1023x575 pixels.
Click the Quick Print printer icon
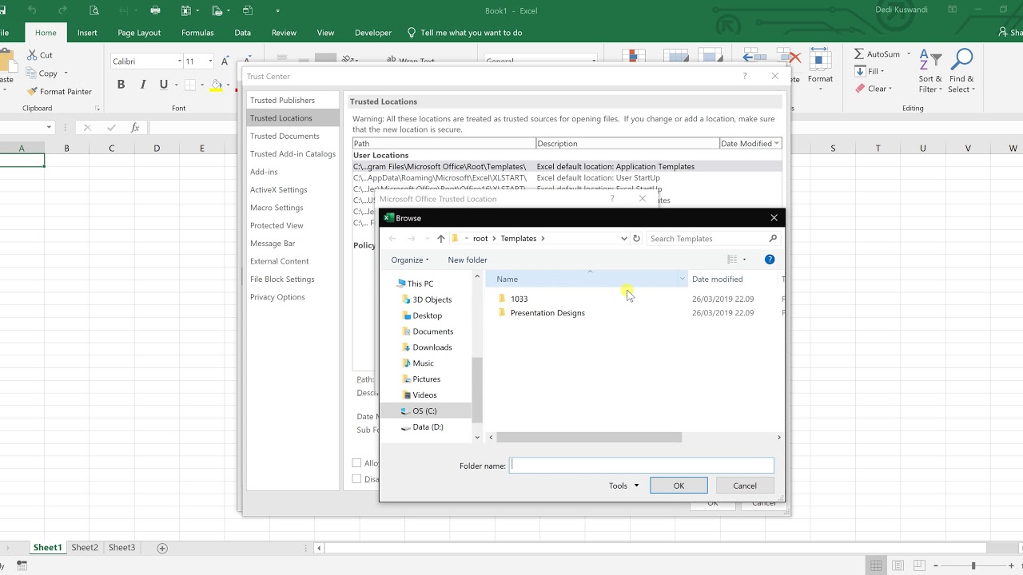(x=155, y=10)
